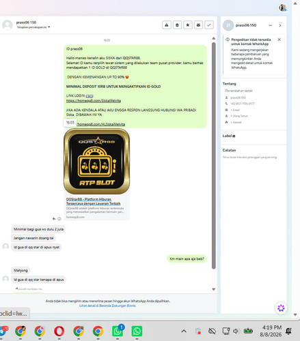
Task: Show hidden system tray icons
Action: pyautogui.click(x=184, y=331)
